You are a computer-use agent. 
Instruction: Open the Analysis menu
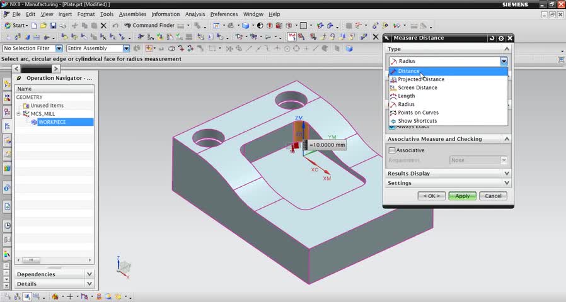(195, 14)
